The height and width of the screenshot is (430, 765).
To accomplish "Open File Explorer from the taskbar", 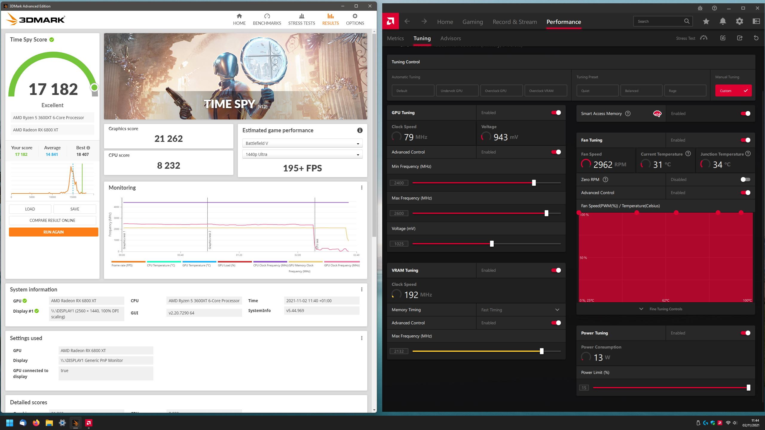I will [x=49, y=423].
